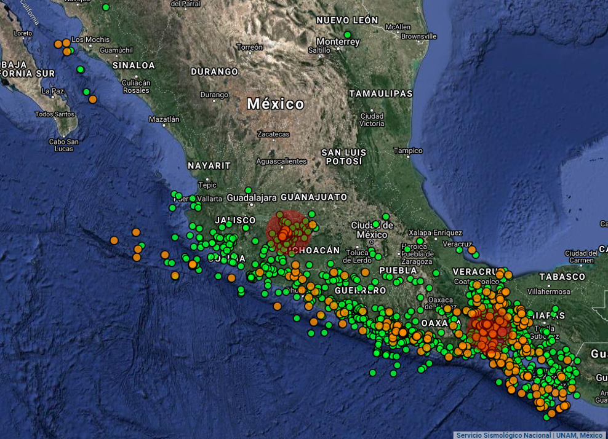Click the large red earthquake circle in Michoacán

(x=287, y=232)
